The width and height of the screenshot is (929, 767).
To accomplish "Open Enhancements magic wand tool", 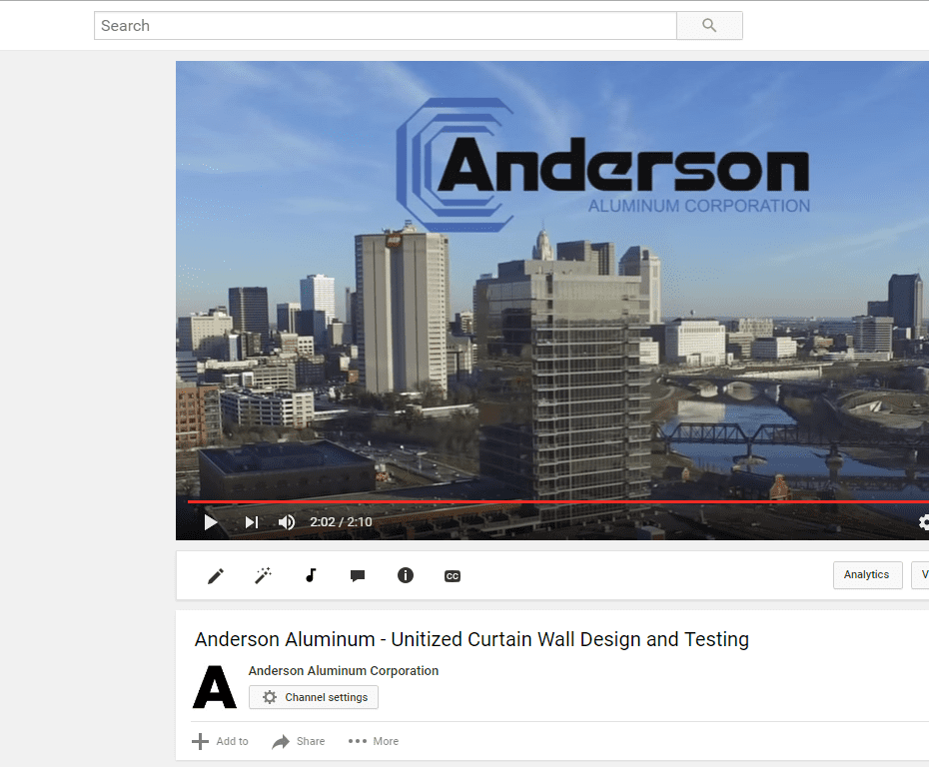I will [x=263, y=575].
